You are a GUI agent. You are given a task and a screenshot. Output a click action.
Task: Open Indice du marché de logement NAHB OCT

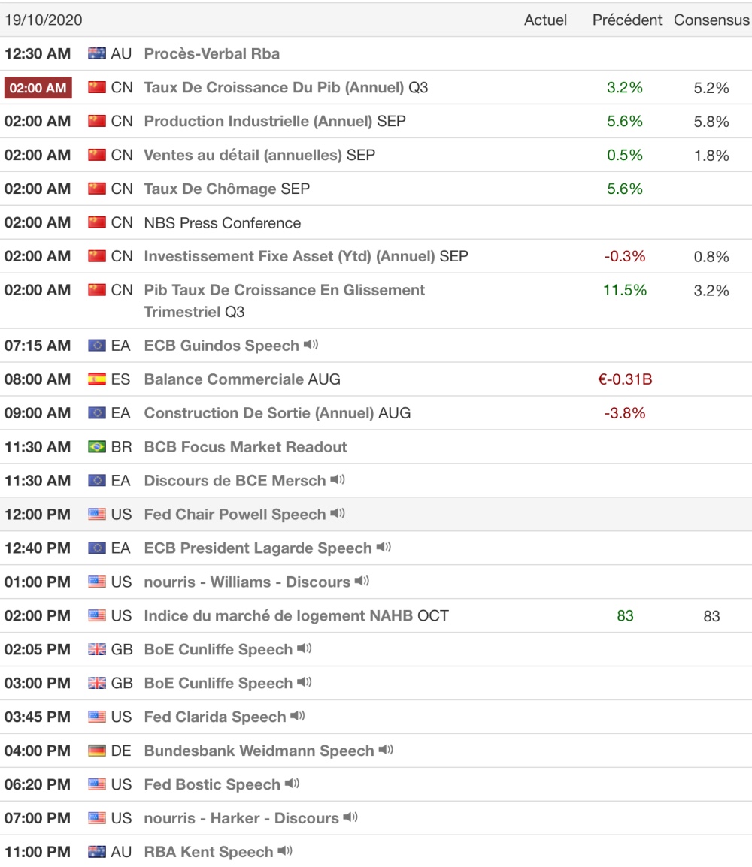tap(296, 615)
